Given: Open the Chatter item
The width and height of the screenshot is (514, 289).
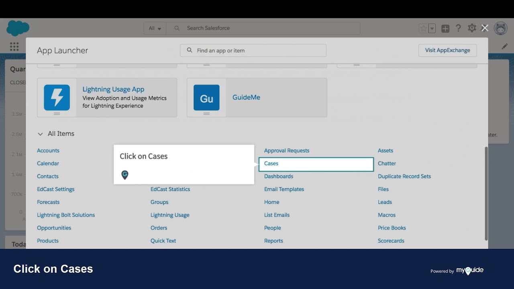Looking at the screenshot, I should (x=387, y=163).
